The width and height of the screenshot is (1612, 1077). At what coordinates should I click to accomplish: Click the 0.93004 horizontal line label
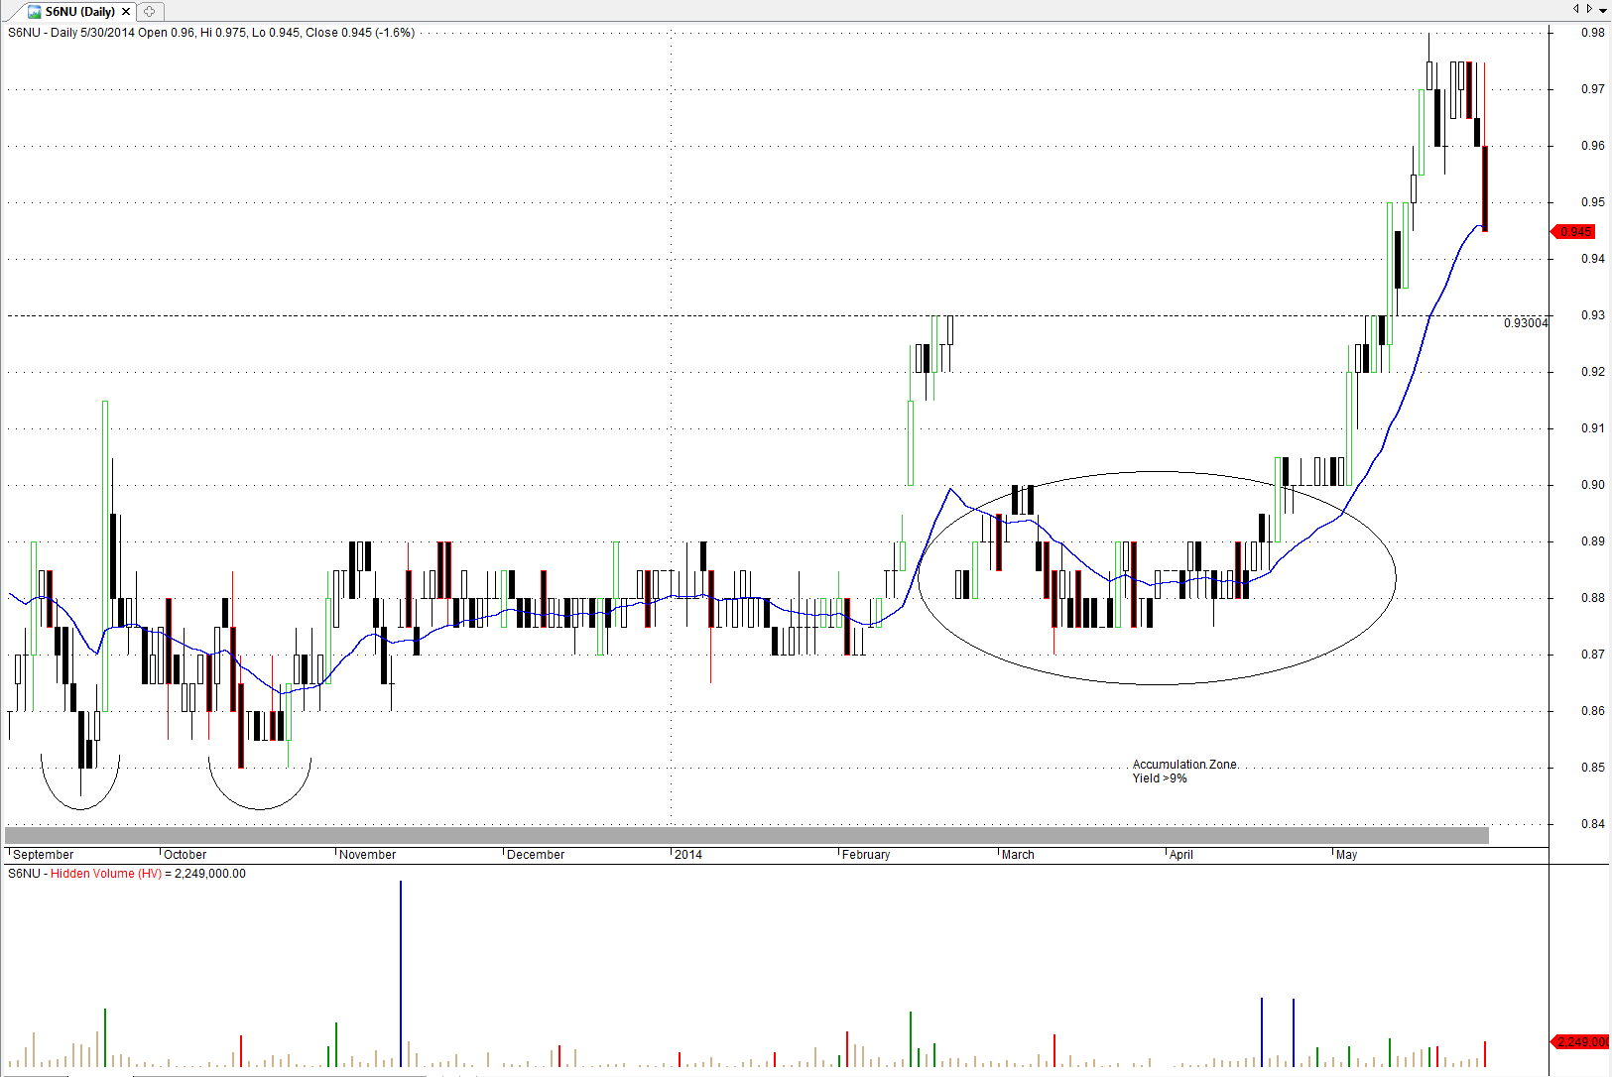pos(1525,323)
